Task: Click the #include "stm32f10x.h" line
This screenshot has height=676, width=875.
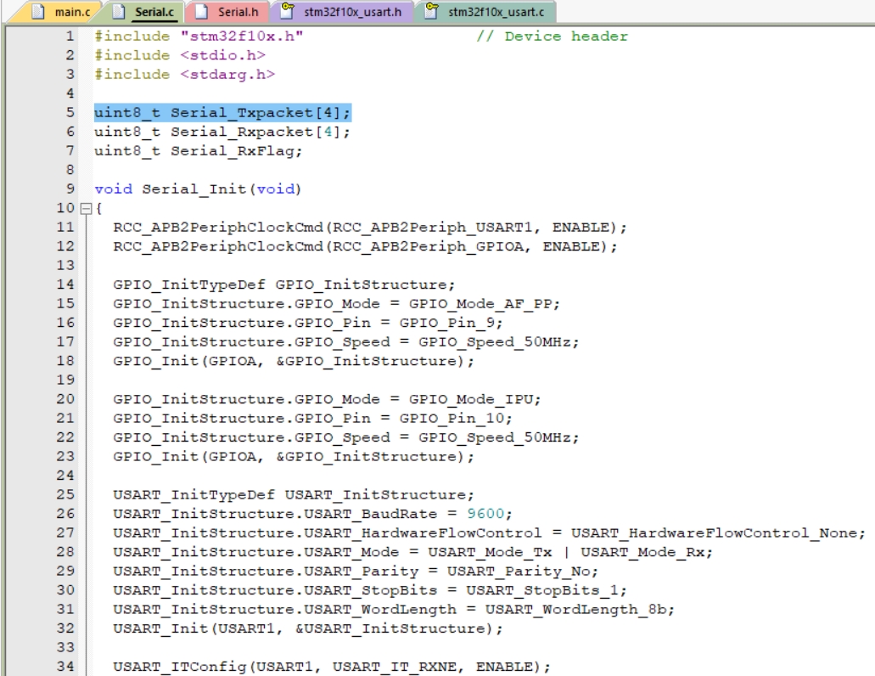Action: coord(199,37)
